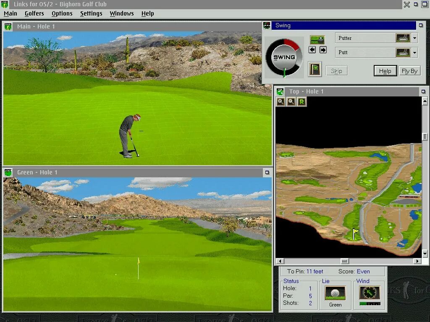Click the Links for OS/2 title bar icon
Screen dimensions: 430x322
[5, 4]
